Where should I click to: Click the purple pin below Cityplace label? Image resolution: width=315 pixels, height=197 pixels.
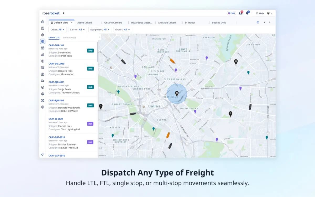click(135, 76)
